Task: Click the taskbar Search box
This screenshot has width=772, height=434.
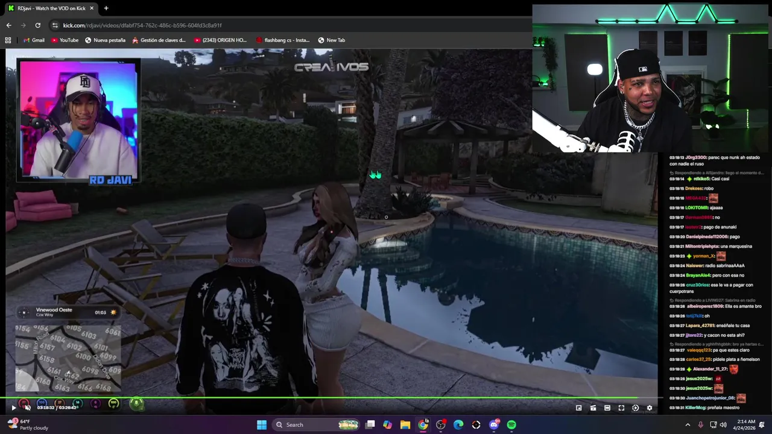Action: (315, 425)
